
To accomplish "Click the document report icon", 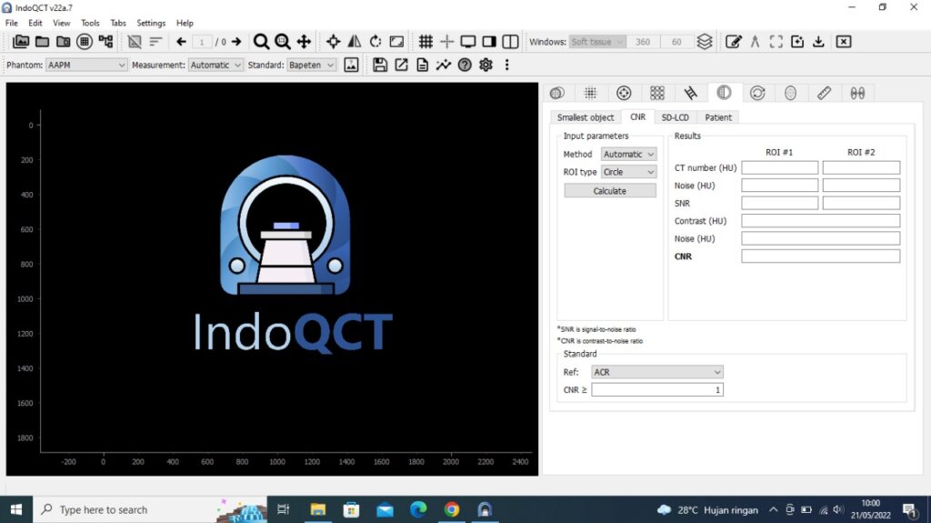I will point(422,65).
